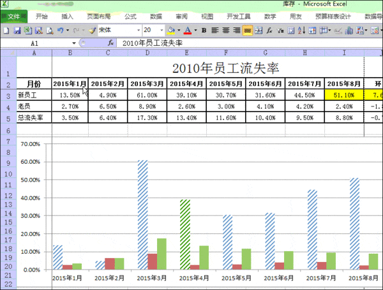Open the font size dropdown showing 20
383x290 pixels.
click(161, 31)
